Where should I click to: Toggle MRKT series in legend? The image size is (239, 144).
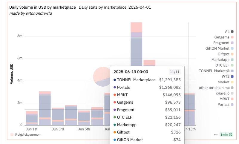[226, 99]
